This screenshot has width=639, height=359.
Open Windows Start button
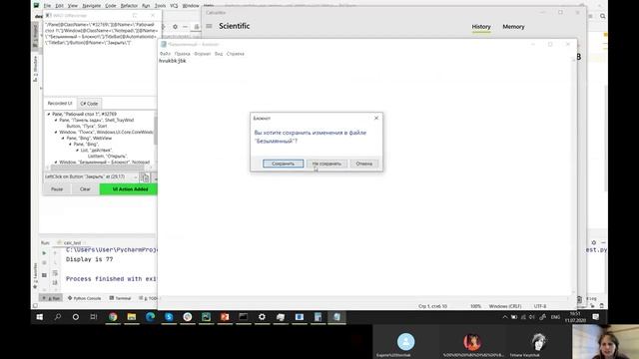click(40, 317)
